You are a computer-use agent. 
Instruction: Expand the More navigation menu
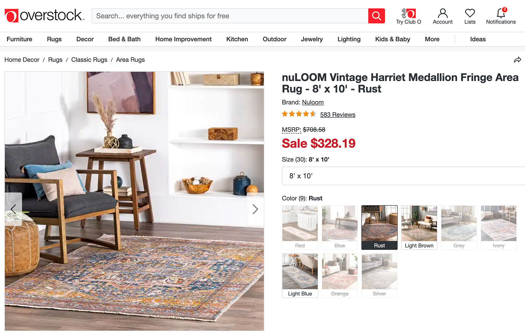[432, 39]
